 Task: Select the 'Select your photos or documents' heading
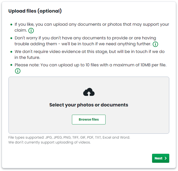(x=89, y=105)
